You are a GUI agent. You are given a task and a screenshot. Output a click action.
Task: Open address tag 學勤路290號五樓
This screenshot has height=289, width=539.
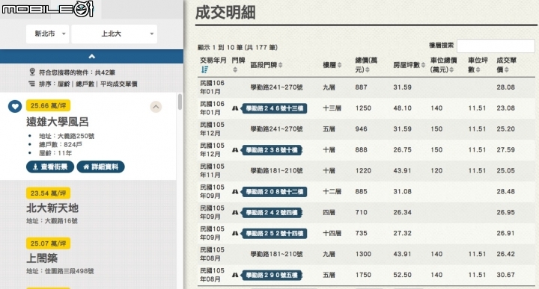pyautogui.click(x=272, y=276)
